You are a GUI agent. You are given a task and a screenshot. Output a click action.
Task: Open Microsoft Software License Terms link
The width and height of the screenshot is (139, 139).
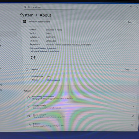(45, 51)
